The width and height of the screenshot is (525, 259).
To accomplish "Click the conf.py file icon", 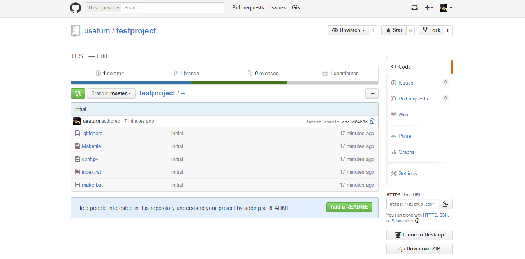I will pos(77,159).
